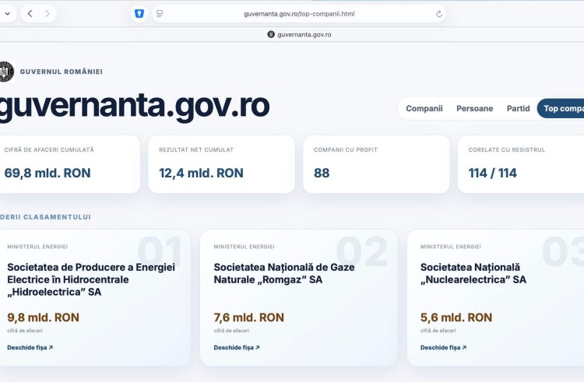
Task: Open the Bitwarden shield extension icon
Action: point(139,14)
